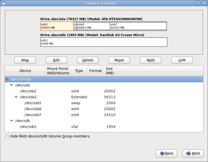The height and width of the screenshot is (162, 208).
Task: Click the Size (MB) column header
Action: coord(109,71)
